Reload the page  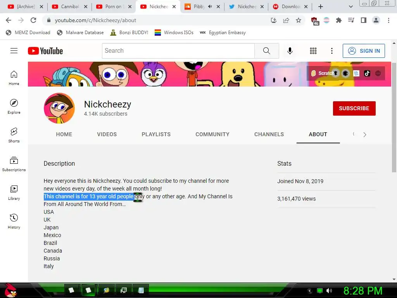pyautogui.click(x=33, y=20)
